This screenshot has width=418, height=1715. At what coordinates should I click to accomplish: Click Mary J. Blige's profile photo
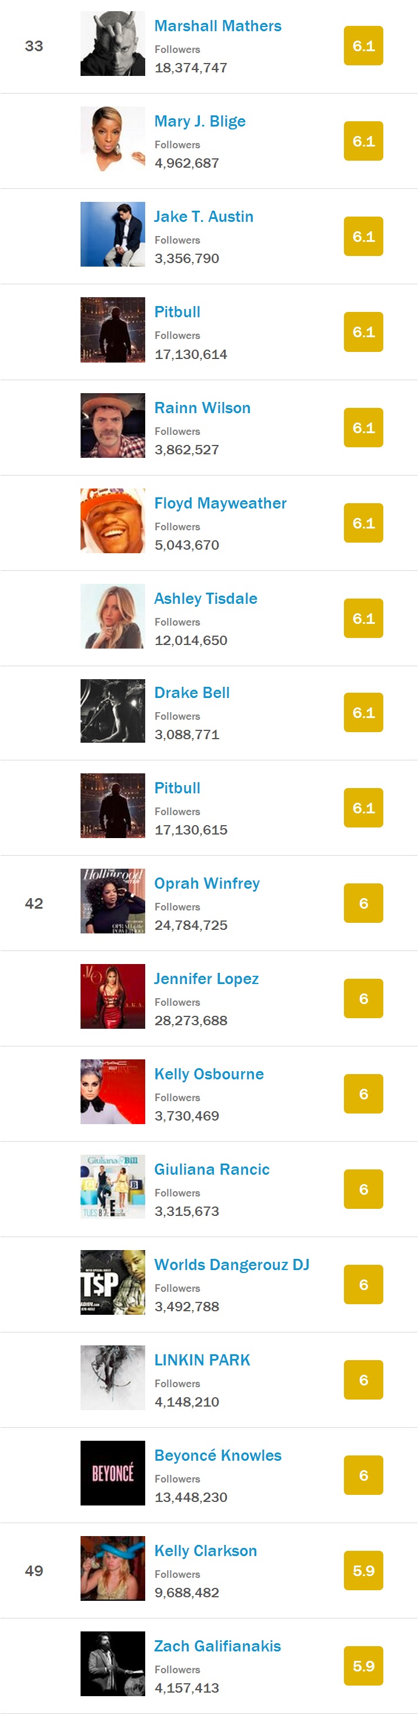click(x=112, y=139)
